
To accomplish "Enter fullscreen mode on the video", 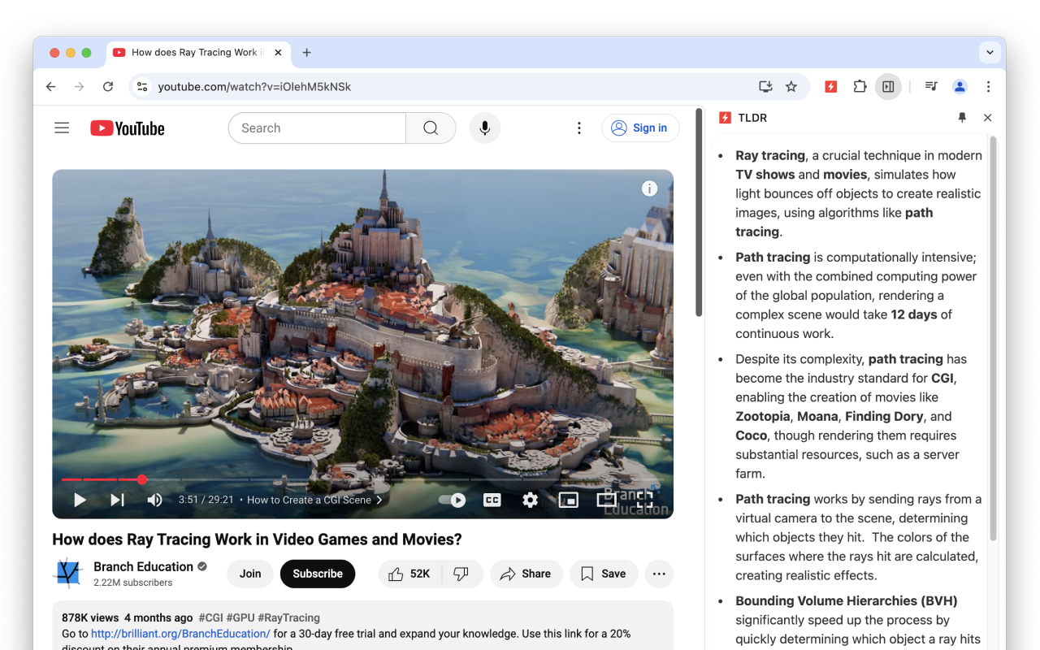I will (646, 500).
